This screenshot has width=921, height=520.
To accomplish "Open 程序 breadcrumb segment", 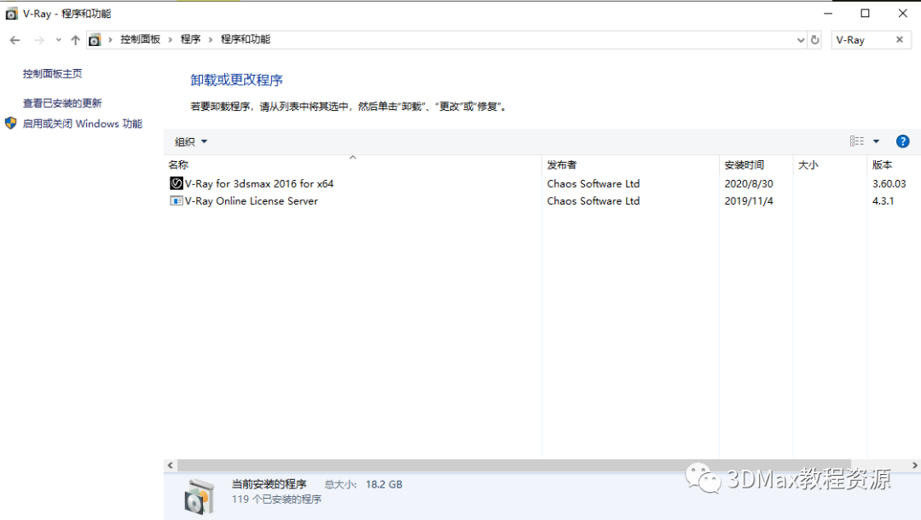I will pos(190,39).
